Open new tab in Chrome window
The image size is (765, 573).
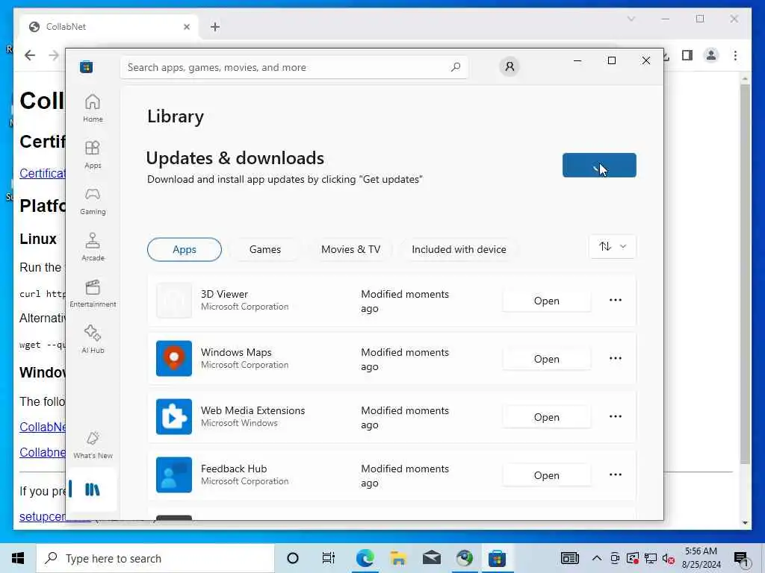(215, 27)
